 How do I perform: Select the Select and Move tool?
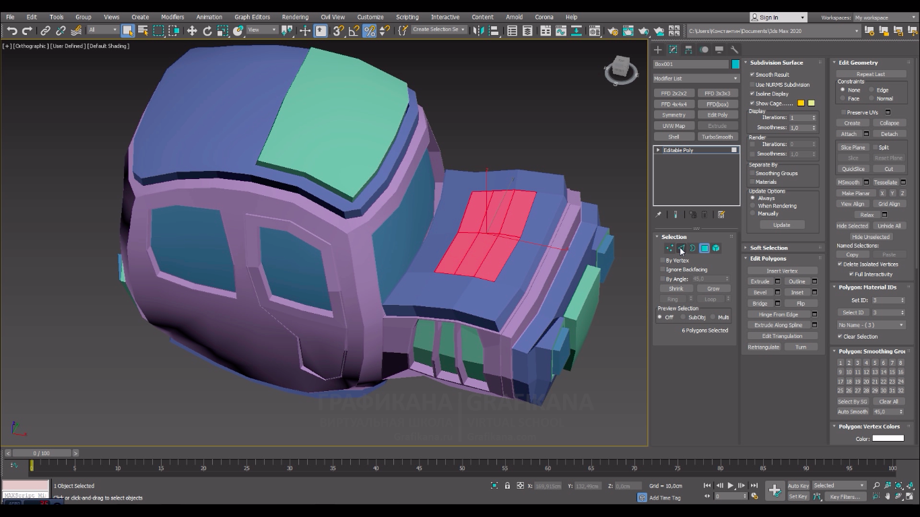pyautogui.click(x=192, y=31)
